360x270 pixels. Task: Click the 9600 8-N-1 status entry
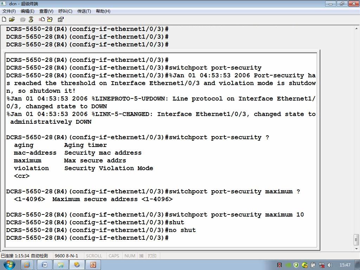[x=66, y=256]
